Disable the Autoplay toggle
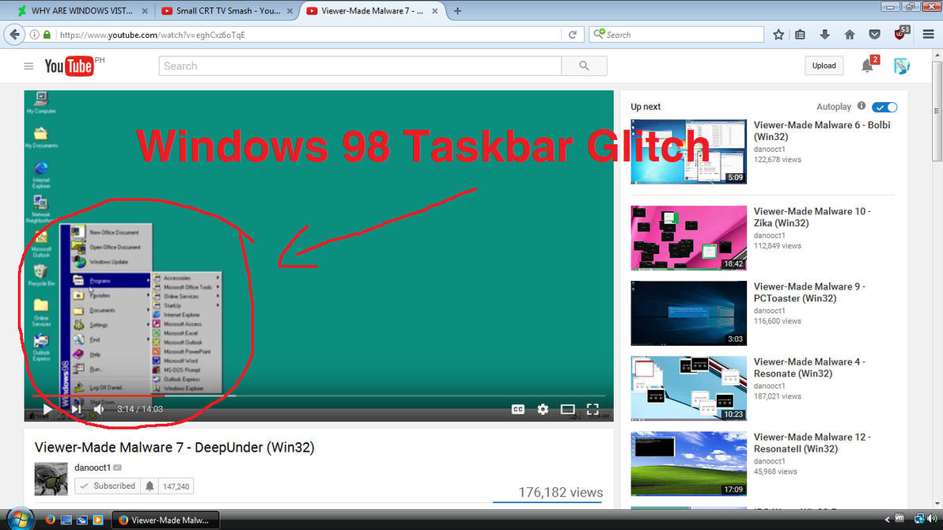Screen dimensions: 943x530 [884, 106]
